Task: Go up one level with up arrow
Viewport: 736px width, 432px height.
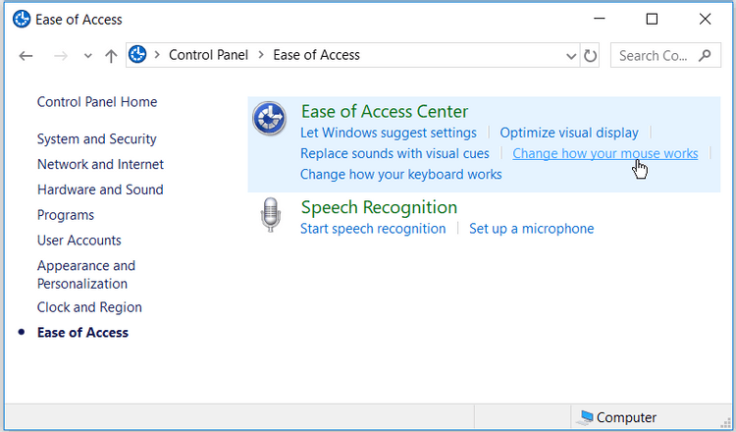Action: coord(111,56)
